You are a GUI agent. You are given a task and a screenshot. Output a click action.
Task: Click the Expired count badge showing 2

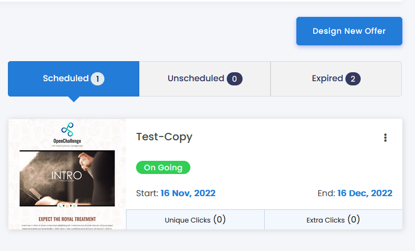click(353, 79)
